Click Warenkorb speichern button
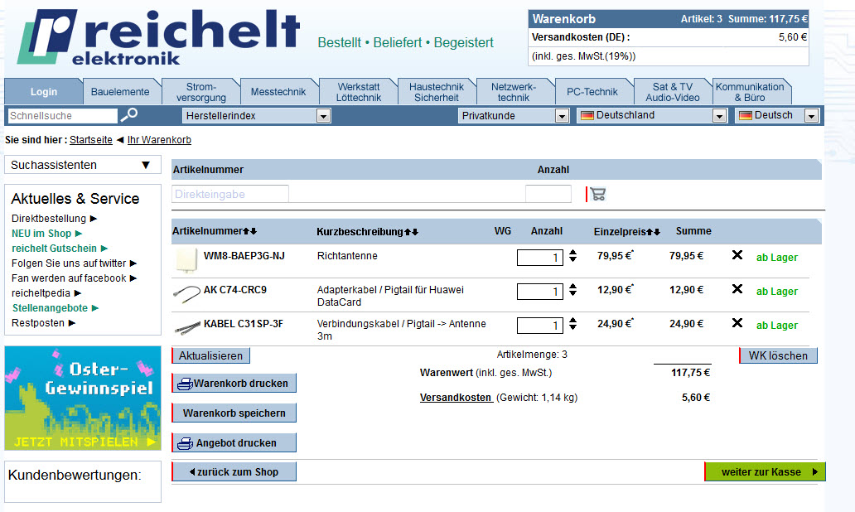Screen dimensions: 855x512 [234, 413]
